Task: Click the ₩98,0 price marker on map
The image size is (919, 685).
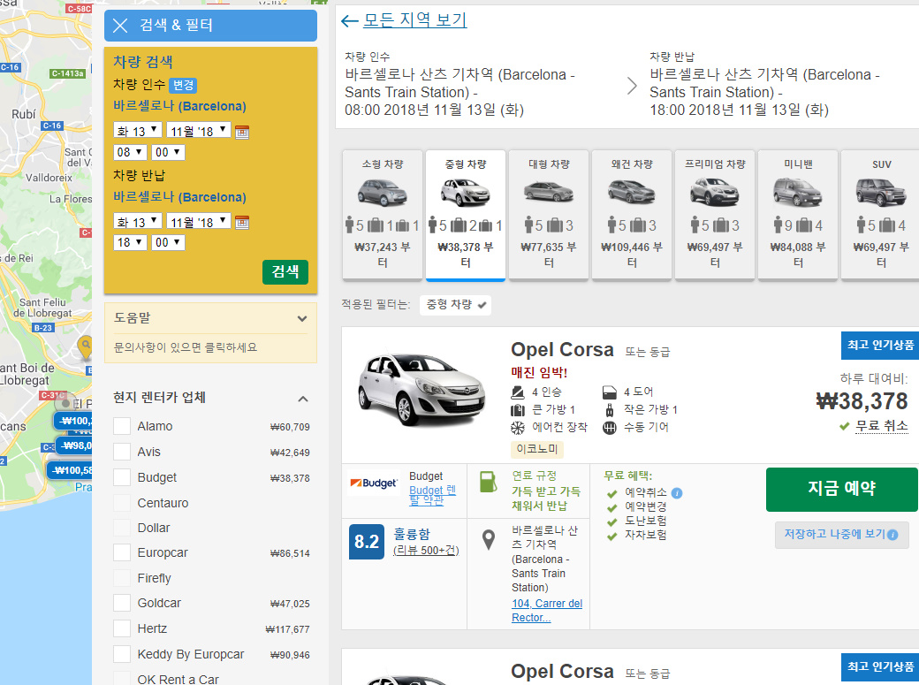Action: pyautogui.click(x=74, y=445)
